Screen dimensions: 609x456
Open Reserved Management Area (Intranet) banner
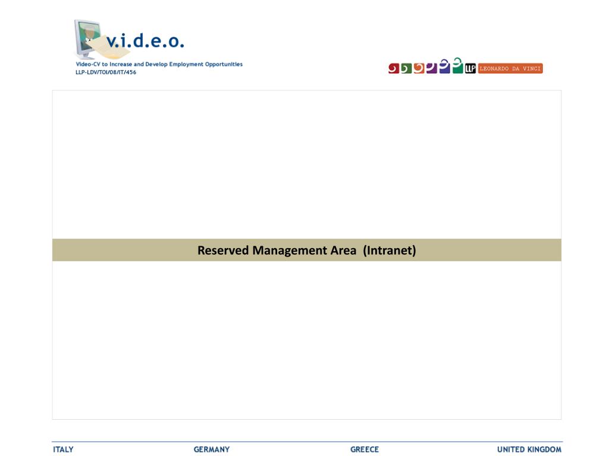tap(307, 250)
